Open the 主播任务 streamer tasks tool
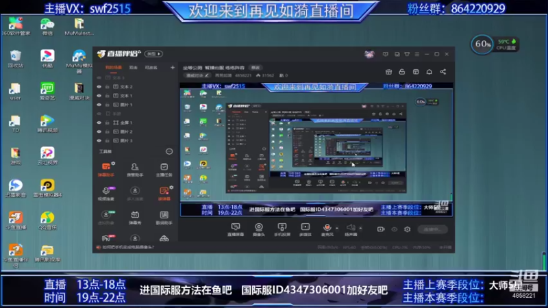The image size is (548, 308). [164, 170]
